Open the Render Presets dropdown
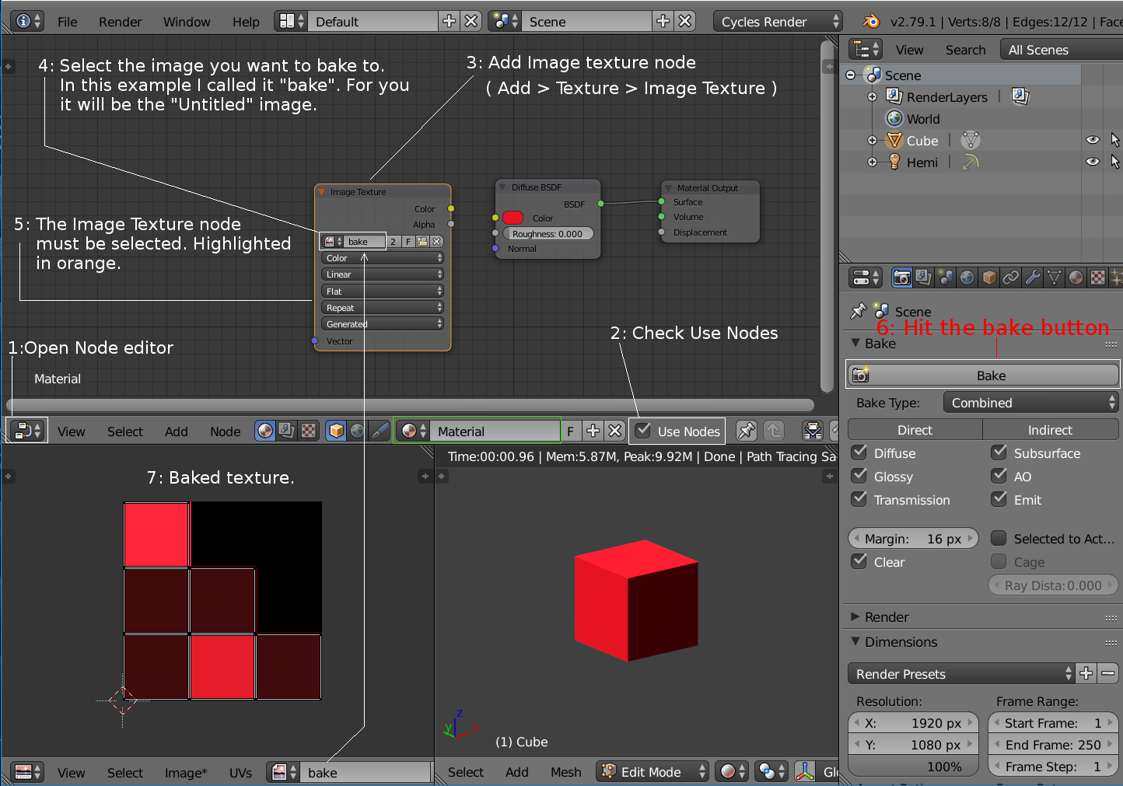The height and width of the screenshot is (786, 1123). click(960, 674)
